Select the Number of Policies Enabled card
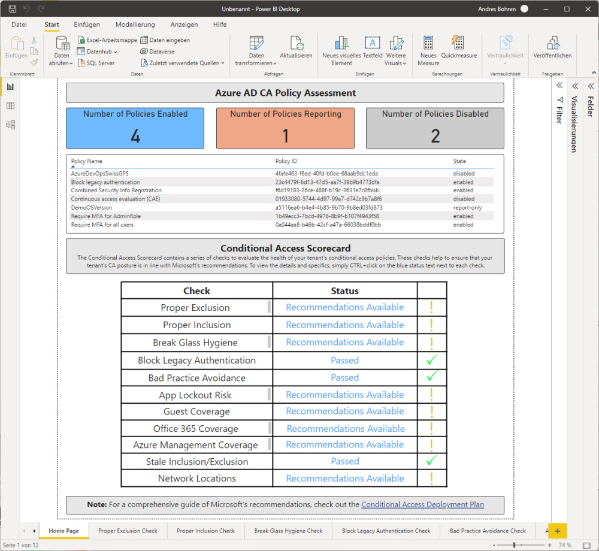The image size is (599, 551). point(135,128)
